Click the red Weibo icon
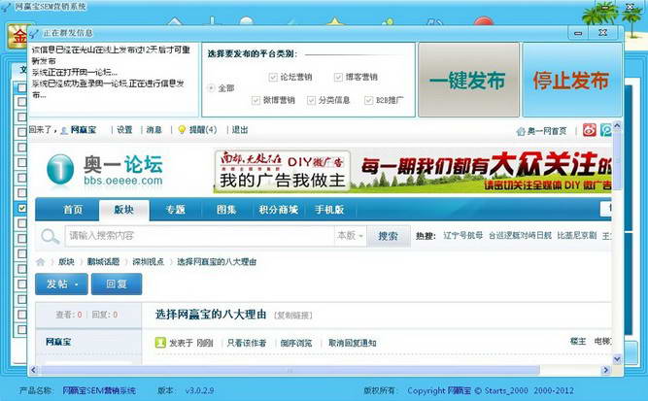648x401 pixels. click(x=590, y=130)
